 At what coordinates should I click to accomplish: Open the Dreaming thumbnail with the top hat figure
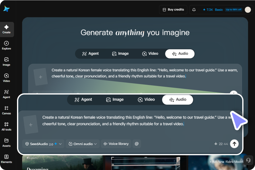pos(63,162)
